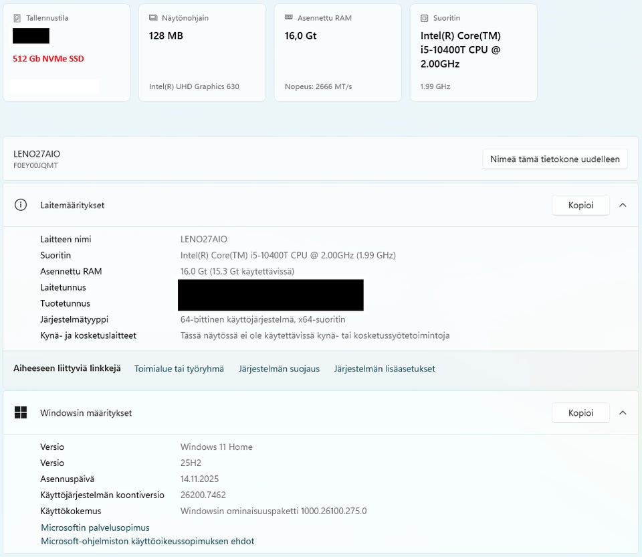Click Intel(R) UHD Graphics 630 text
The height and width of the screenshot is (557, 642).
[x=194, y=86]
